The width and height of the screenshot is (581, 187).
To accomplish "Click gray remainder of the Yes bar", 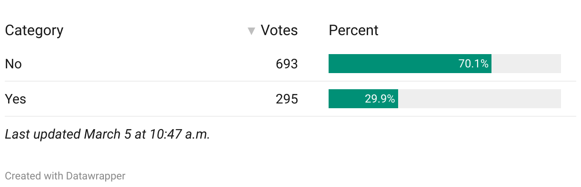I will [x=480, y=99].
